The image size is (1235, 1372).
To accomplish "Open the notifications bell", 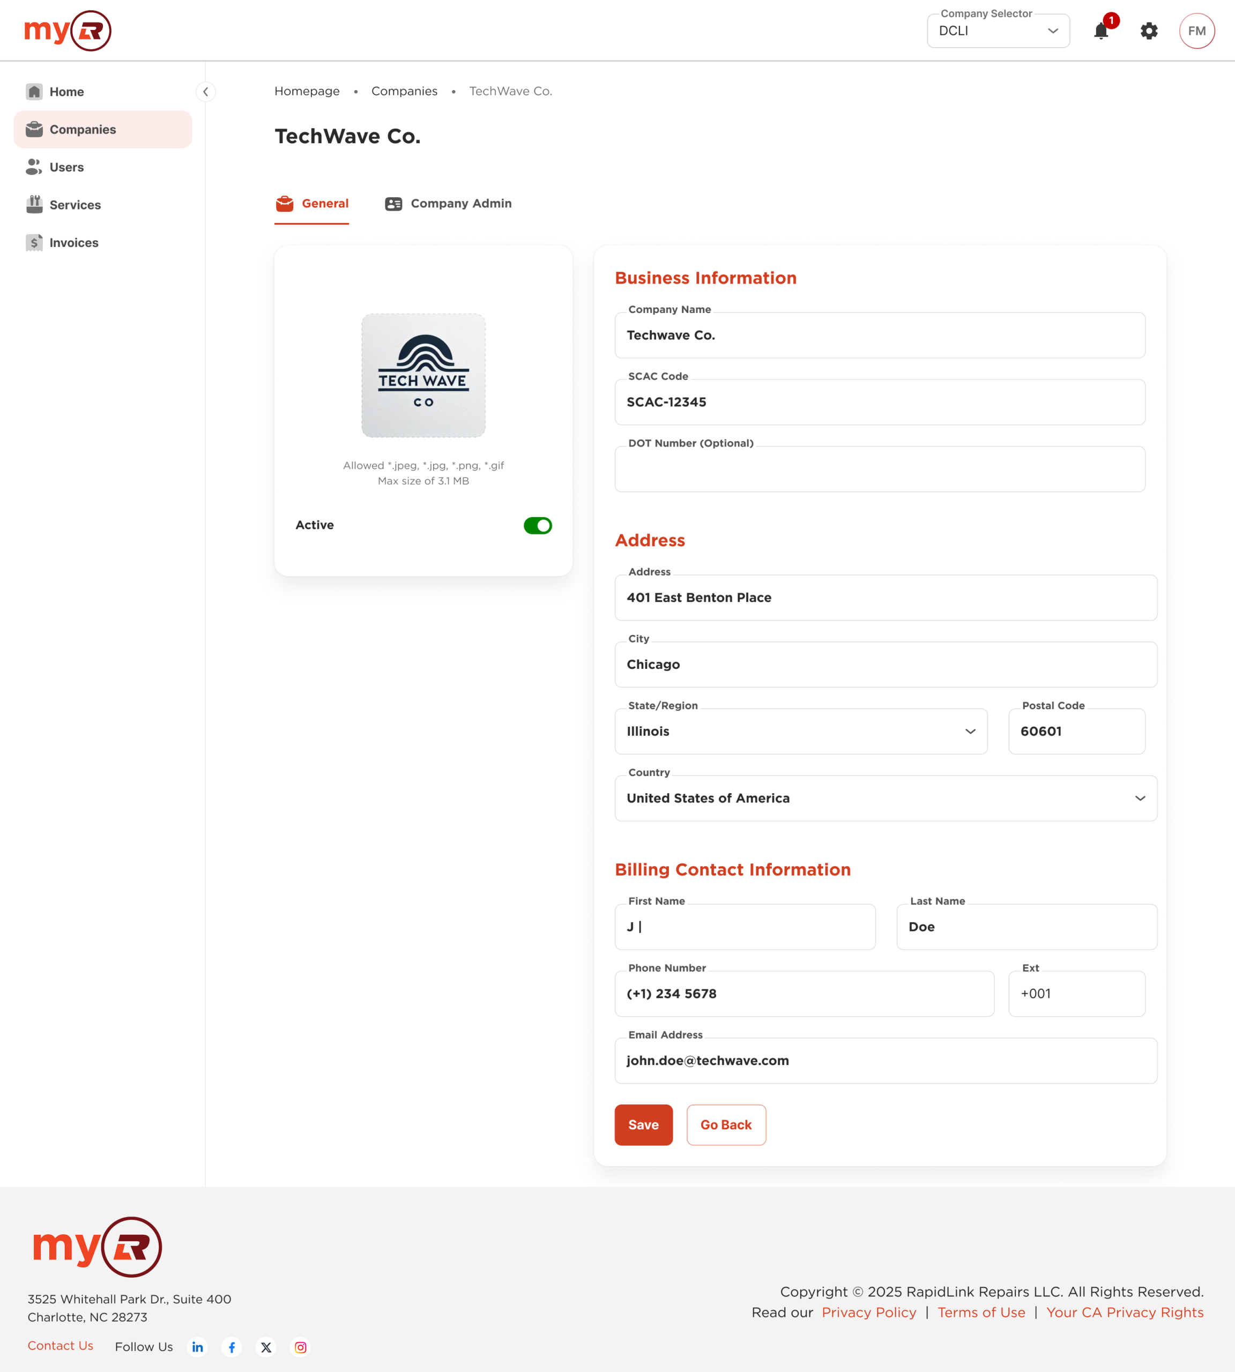I will point(1100,31).
